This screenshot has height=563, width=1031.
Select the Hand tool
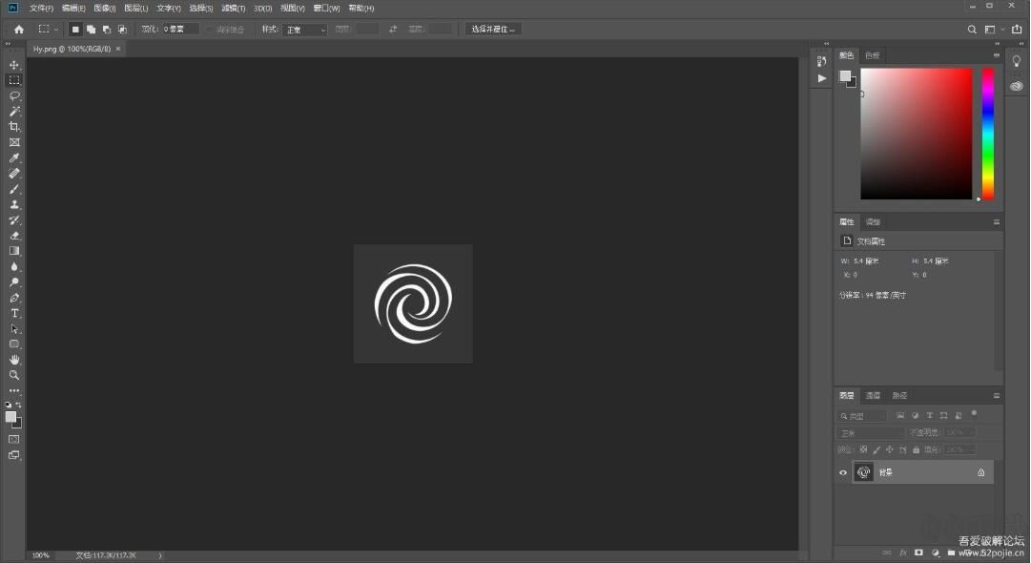[x=14, y=360]
